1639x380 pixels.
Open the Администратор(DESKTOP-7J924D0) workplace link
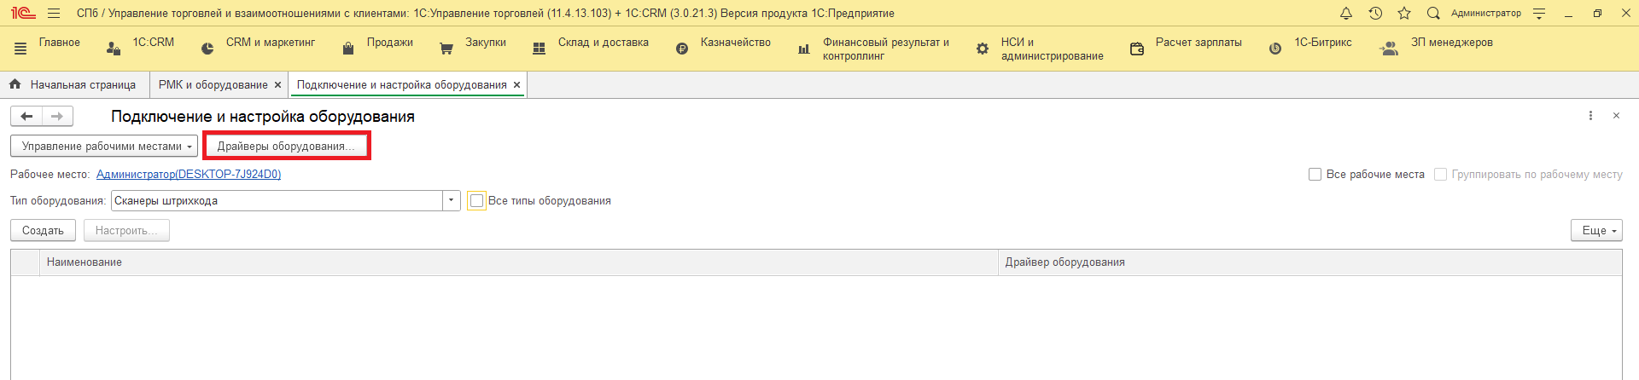point(189,175)
